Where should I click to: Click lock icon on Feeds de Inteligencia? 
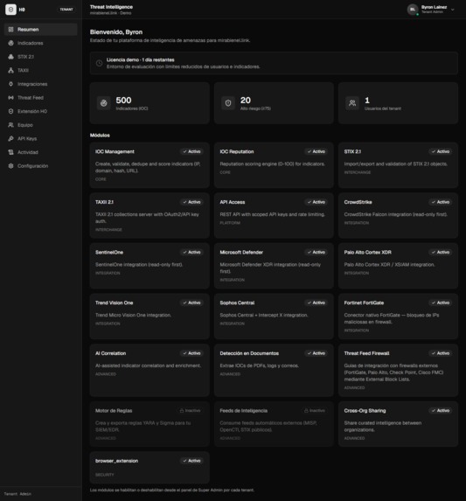306,411
